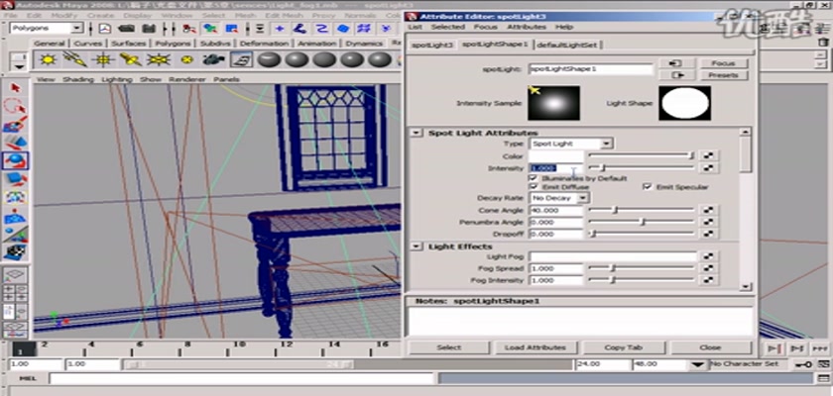Image resolution: width=833 pixels, height=396 pixels.
Task: Click the open scene icon
Action: (x=126, y=28)
